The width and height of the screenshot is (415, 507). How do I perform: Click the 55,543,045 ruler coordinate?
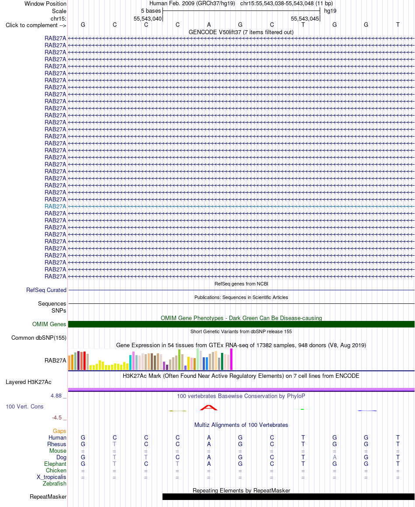pos(304,18)
